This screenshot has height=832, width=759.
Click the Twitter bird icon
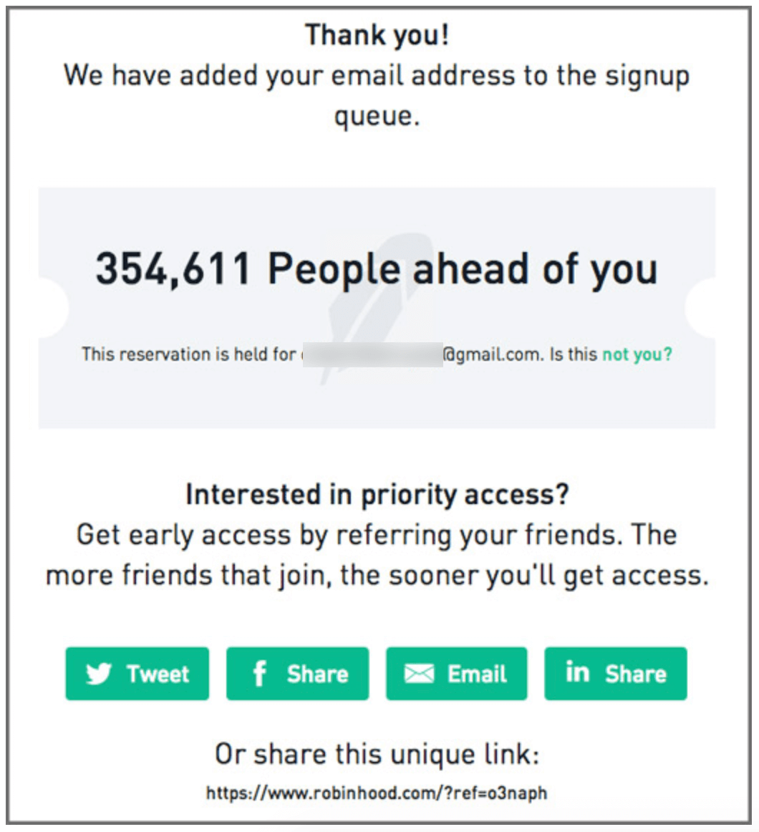tap(99, 673)
